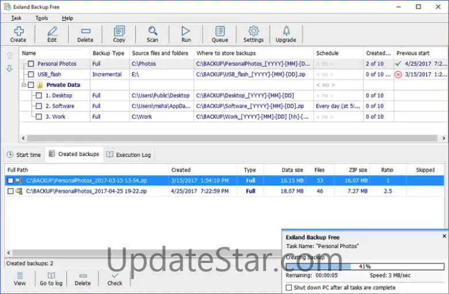Viewport: 449px width, 294px height.
Task: Click the red error icon for USB_flash
Action: (x=398, y=75)
